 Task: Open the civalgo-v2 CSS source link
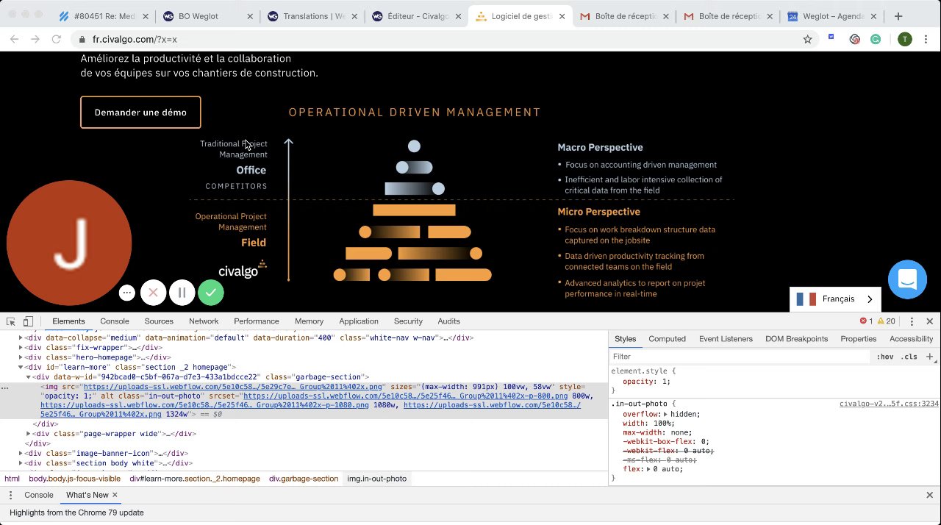click(x=889, y=404)
